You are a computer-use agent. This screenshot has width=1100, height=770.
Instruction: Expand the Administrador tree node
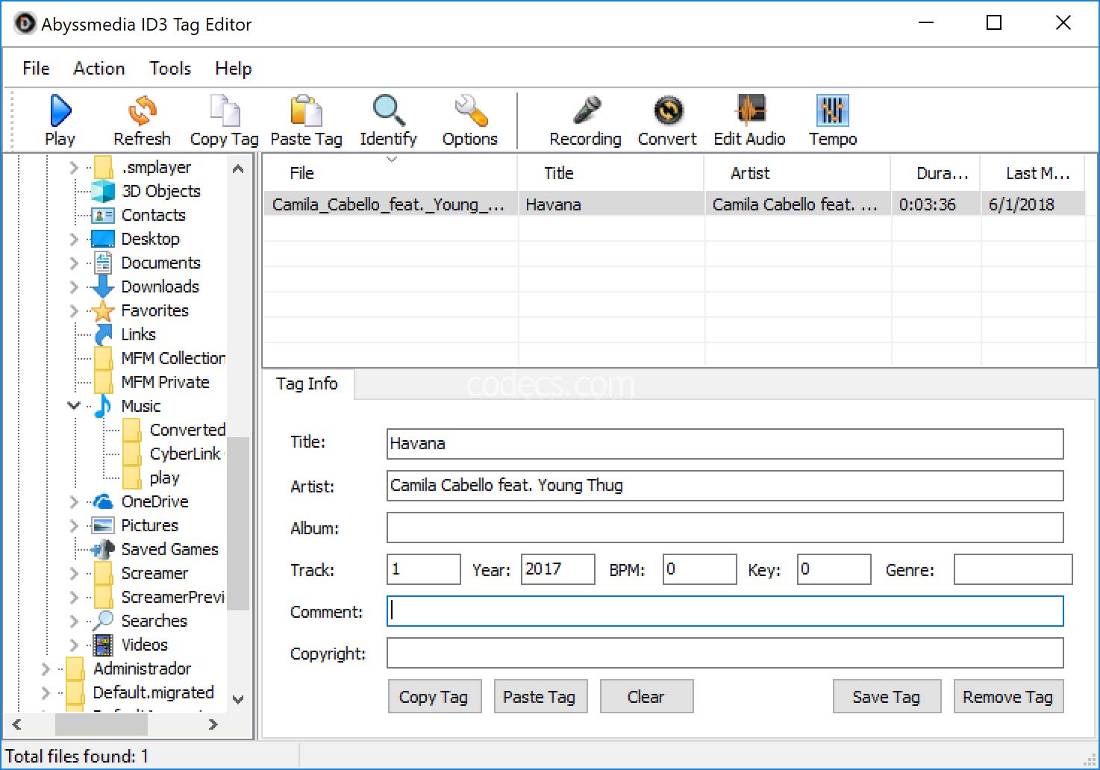tap(46, 669)
